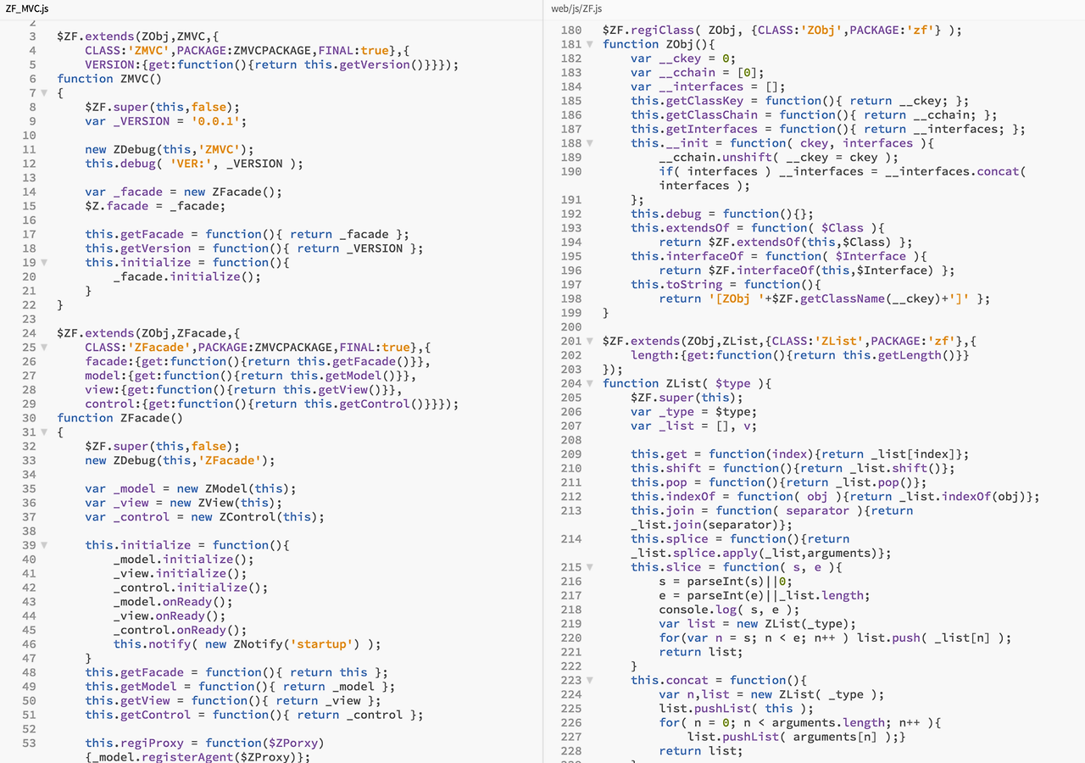Collapse the ZMVC function body at line 7
The width and height of the screenshot is (1085, 763).
pyautogui.click(x=45, y=92)
